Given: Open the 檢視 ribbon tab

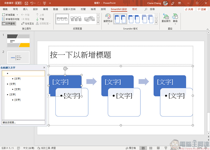Looking at the screenshot, I should [x=93, y=9].
